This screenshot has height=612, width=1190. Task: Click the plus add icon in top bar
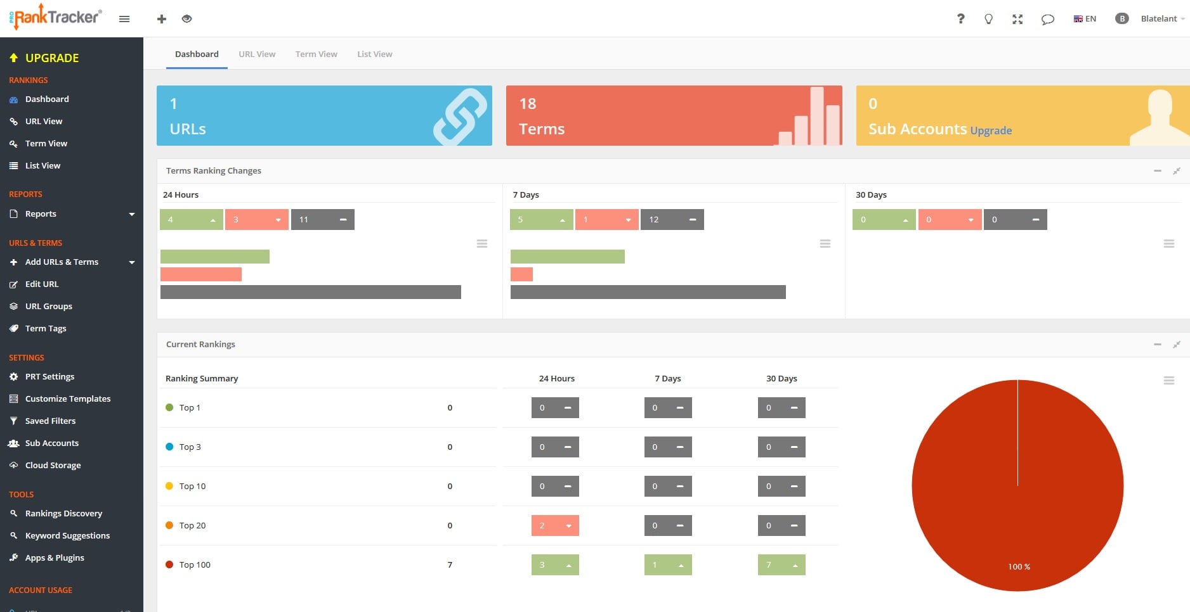point(162,19)
